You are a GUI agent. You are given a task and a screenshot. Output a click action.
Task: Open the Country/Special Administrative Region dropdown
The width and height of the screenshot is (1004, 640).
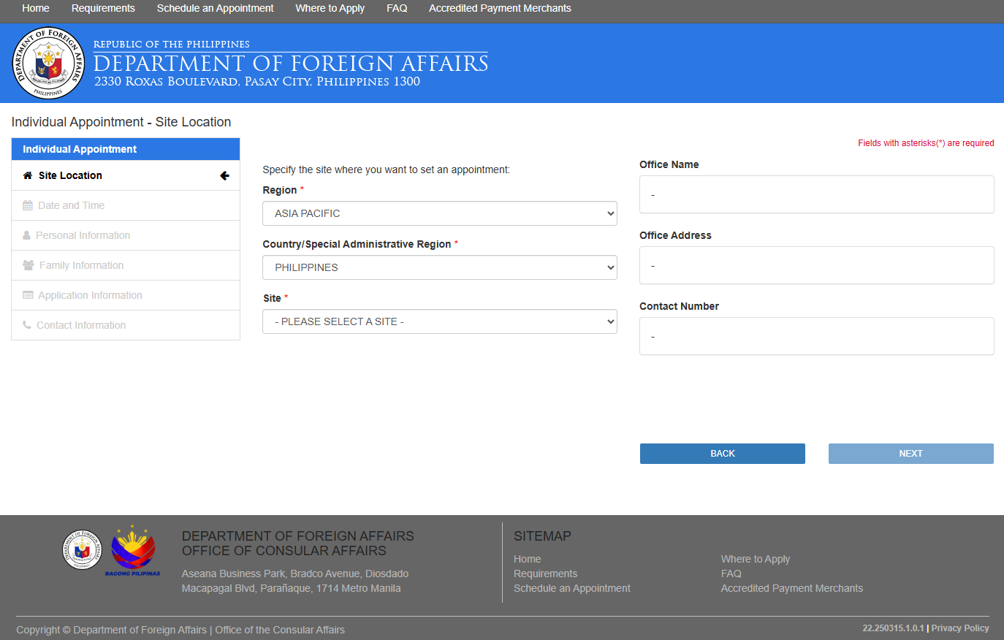(439, 267)
